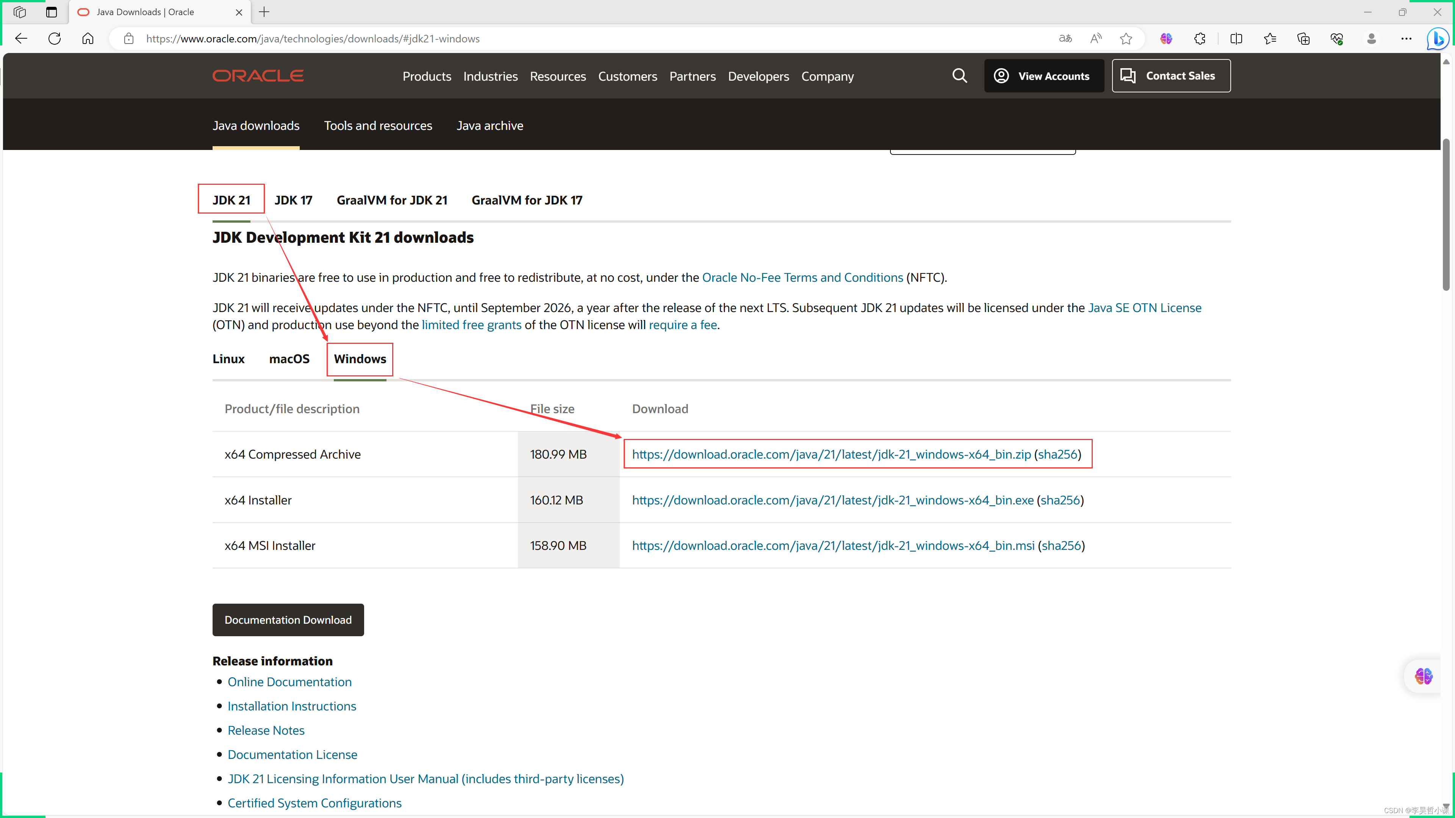Open Settings and more ellipsis menu
Image resolution: width=1455 pixels, height=818 pixels.
[x=1406, y=38]
